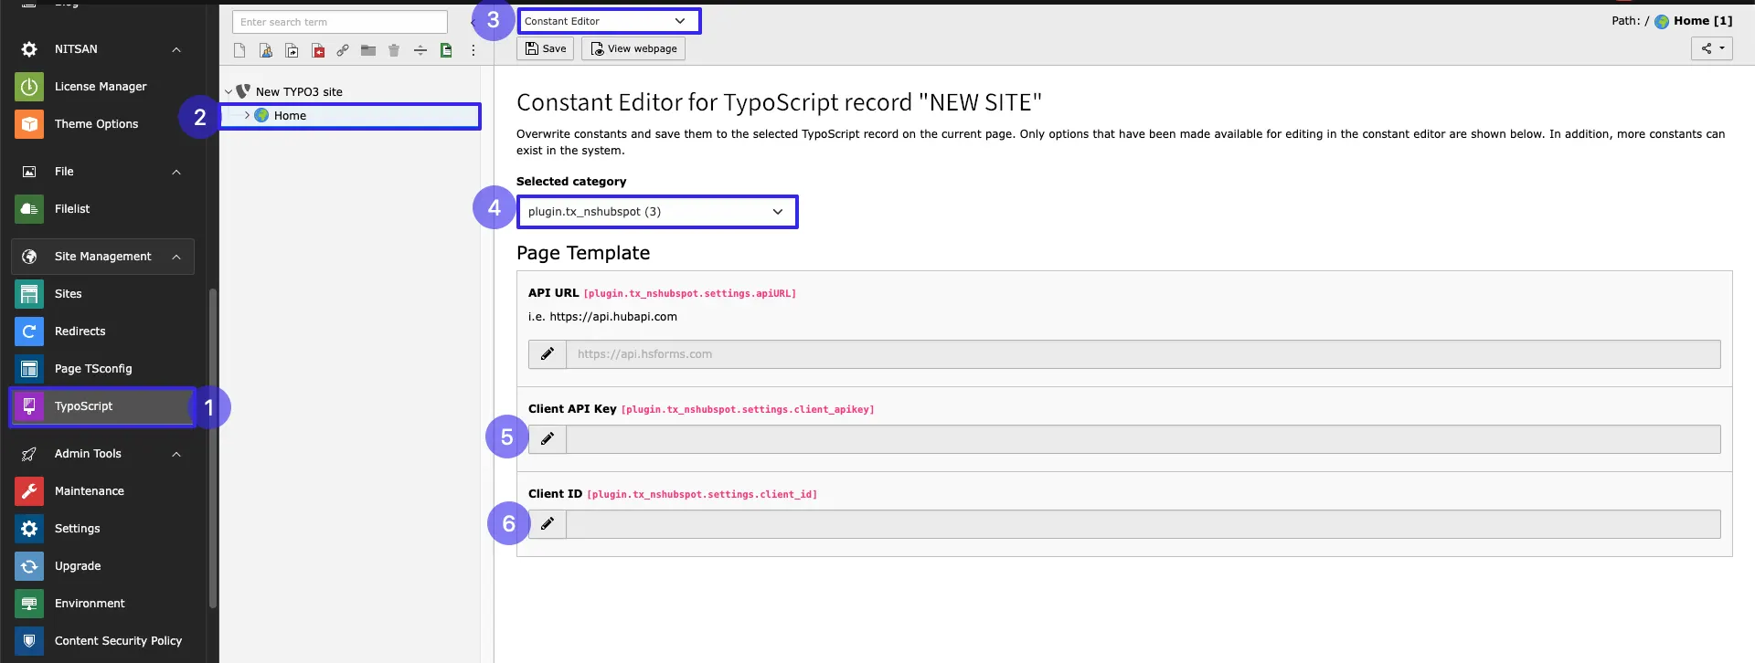Click the folder page icon in toolbar
The height and width of the screenshot is (663, 1755).
coord(368,51)
